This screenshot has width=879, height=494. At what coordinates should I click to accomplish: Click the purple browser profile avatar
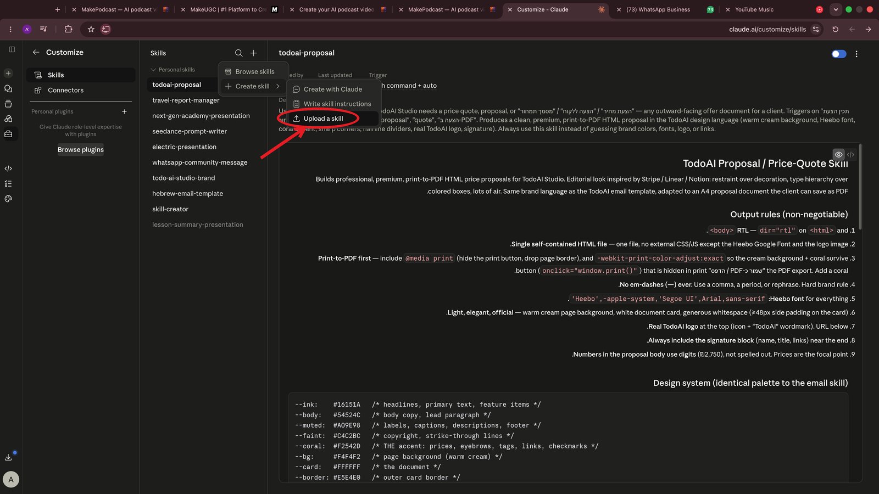point(27,29)
